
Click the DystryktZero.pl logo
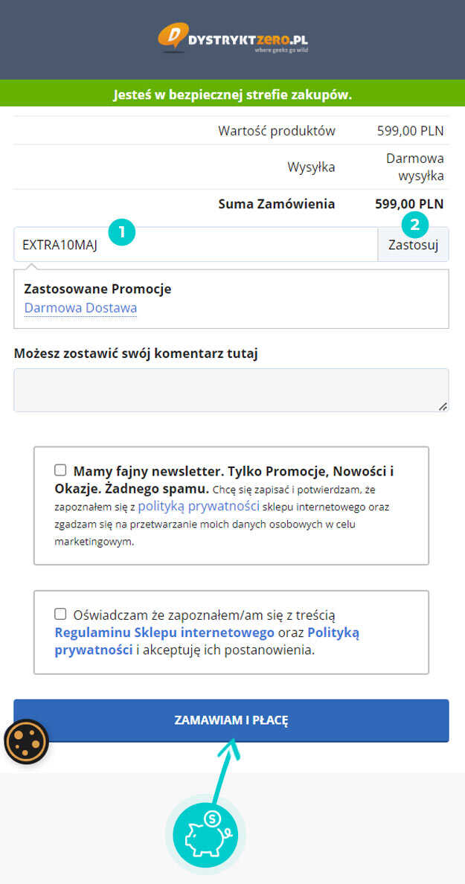[x=233, y=39]
